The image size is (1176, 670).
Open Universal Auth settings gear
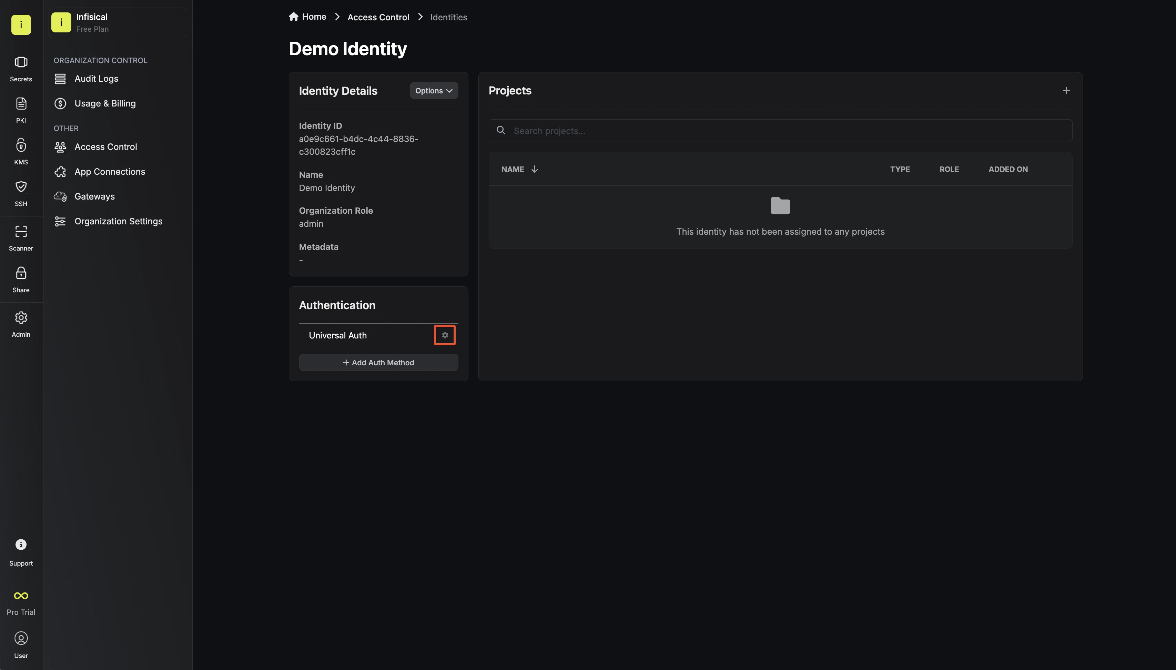(x=445, y=335)
